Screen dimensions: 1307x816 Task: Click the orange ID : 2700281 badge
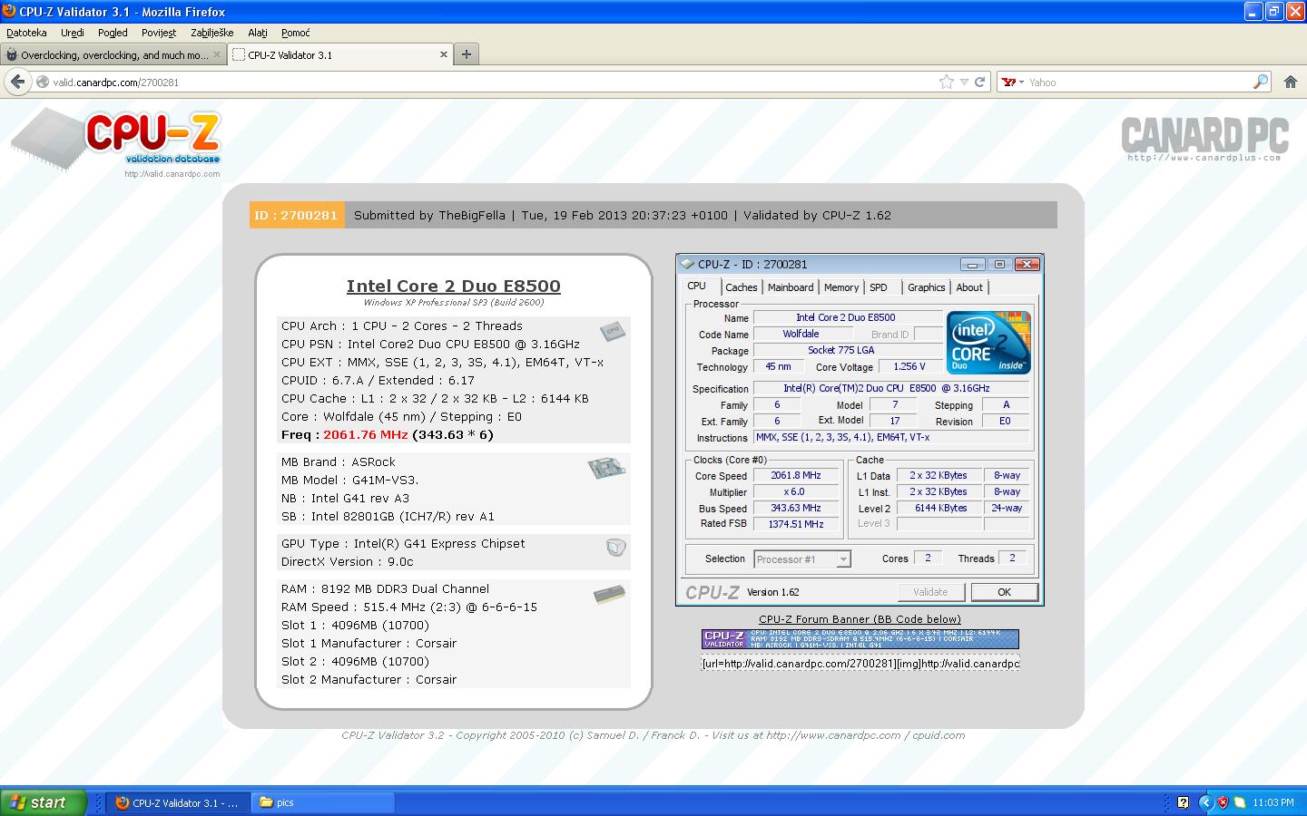(297, 215)
